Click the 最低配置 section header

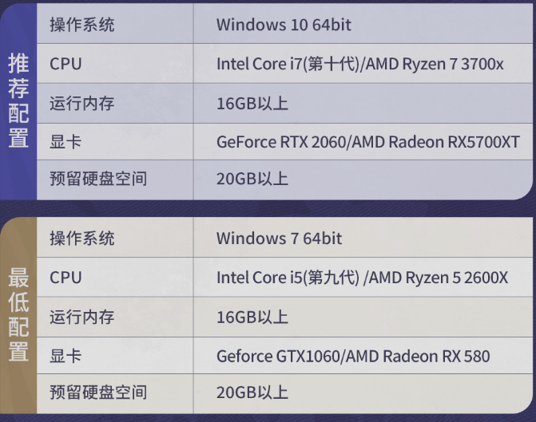18,314
